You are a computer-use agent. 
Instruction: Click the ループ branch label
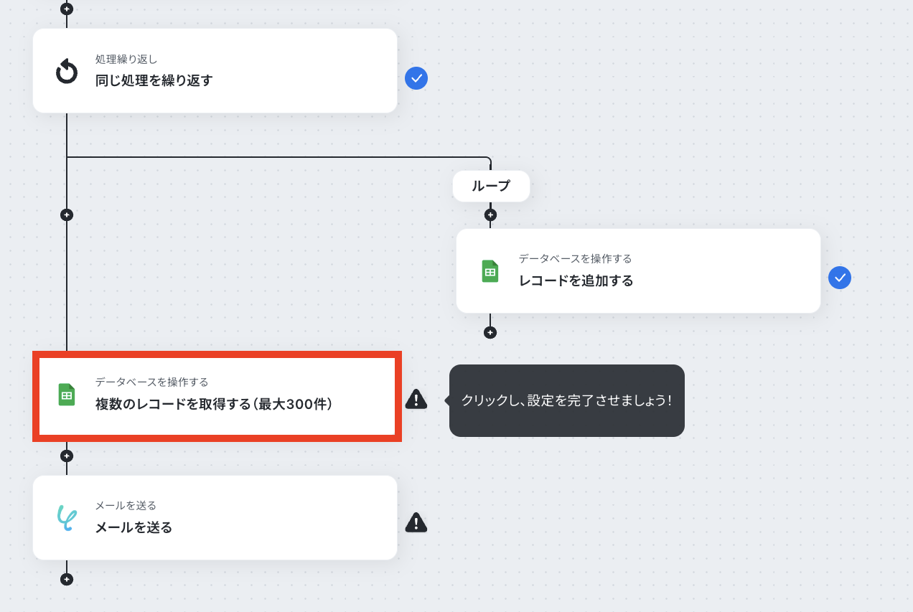coord(491,186)
